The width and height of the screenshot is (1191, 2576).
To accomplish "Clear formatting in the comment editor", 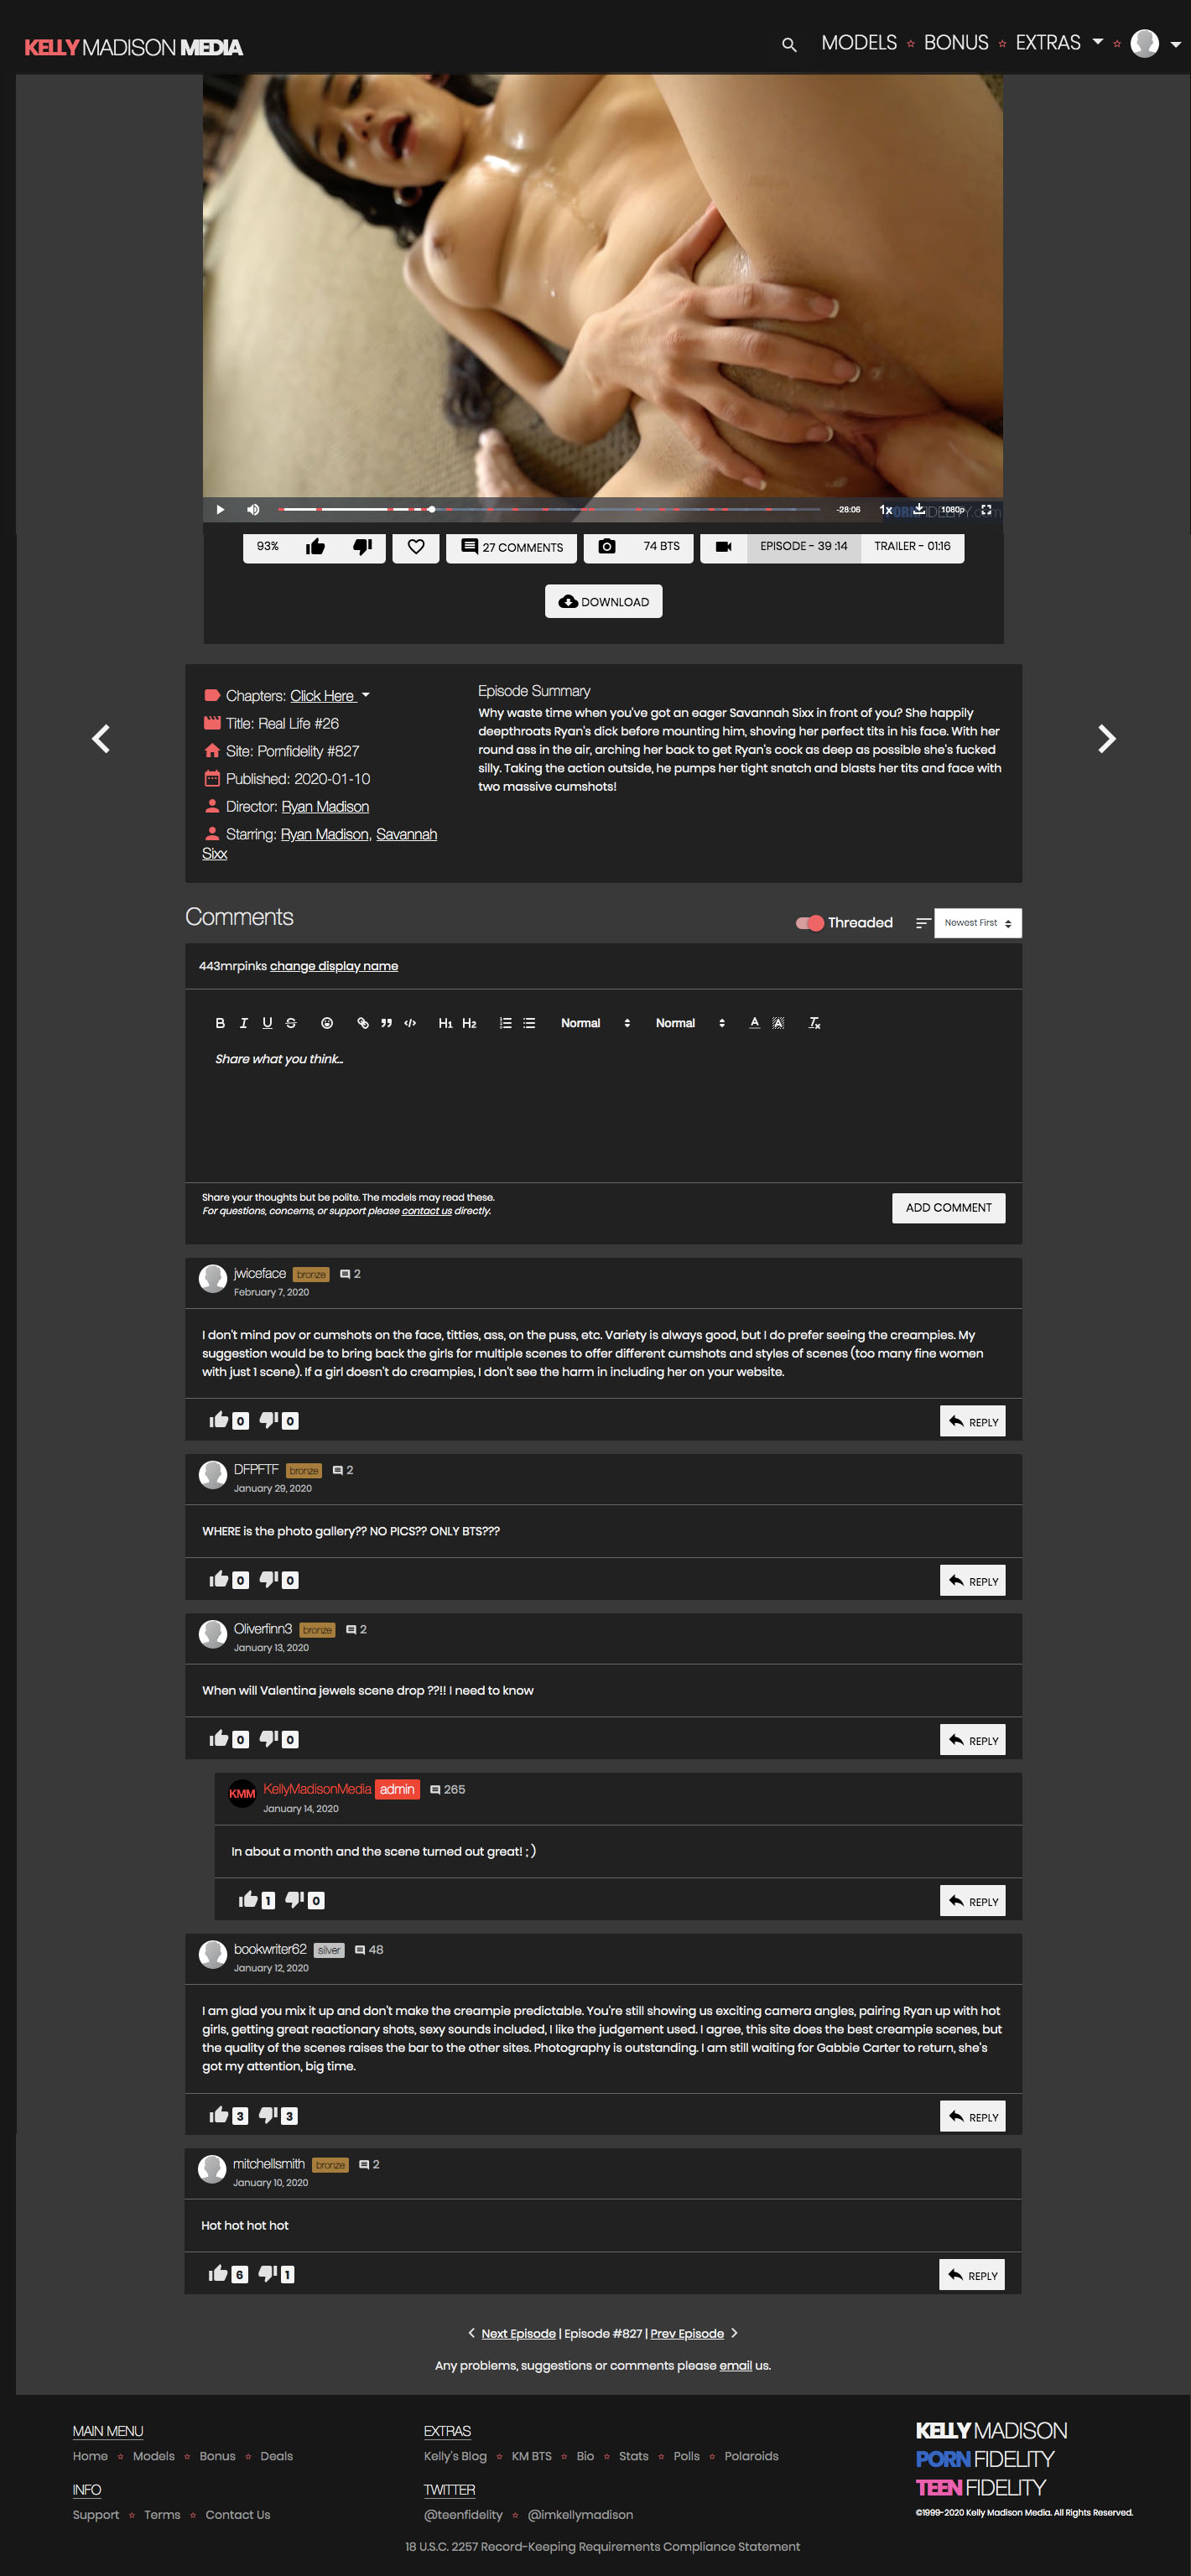I will 814,1023.
